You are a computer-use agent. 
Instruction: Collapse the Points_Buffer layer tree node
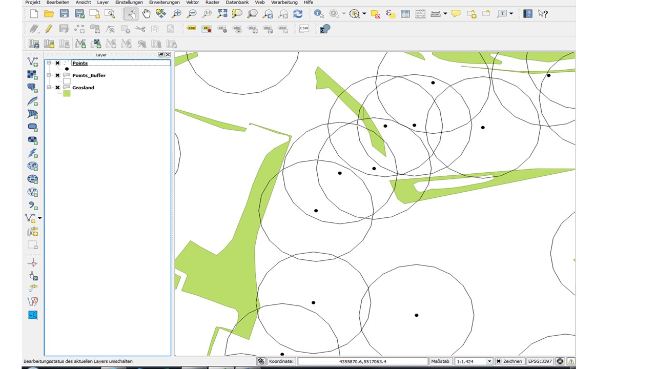tap(49, 75)
